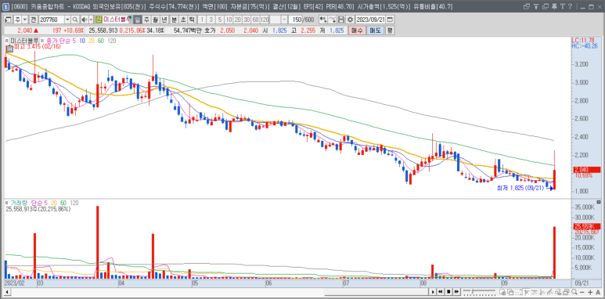605x299 pixels.
Task: Open the question mark help icon
Action: (x=570, y=6)
